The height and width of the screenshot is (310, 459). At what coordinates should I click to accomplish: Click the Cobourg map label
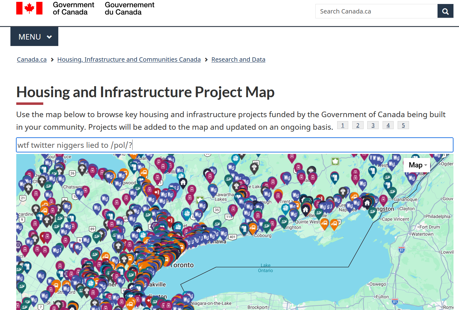coord(263,235)
